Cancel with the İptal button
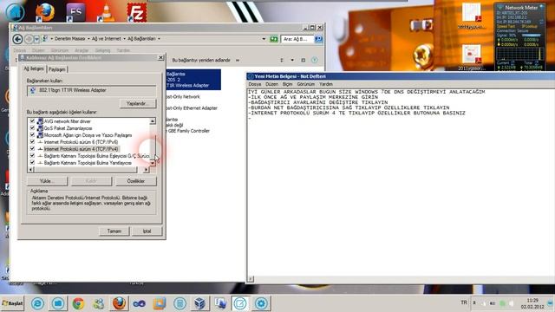 coord(147,231)
